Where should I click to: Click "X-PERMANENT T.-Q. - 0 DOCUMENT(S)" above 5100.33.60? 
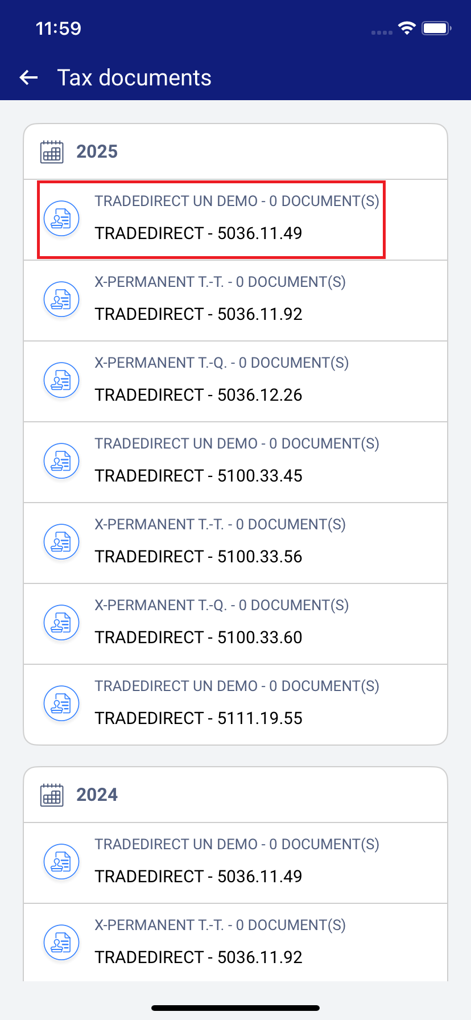(x=222, y=605)
